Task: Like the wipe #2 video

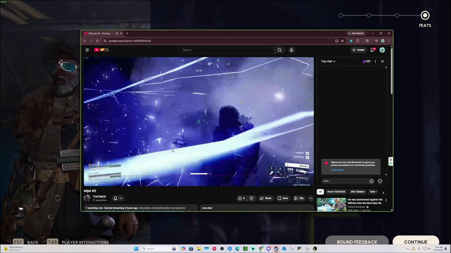Action: (241, 198)
